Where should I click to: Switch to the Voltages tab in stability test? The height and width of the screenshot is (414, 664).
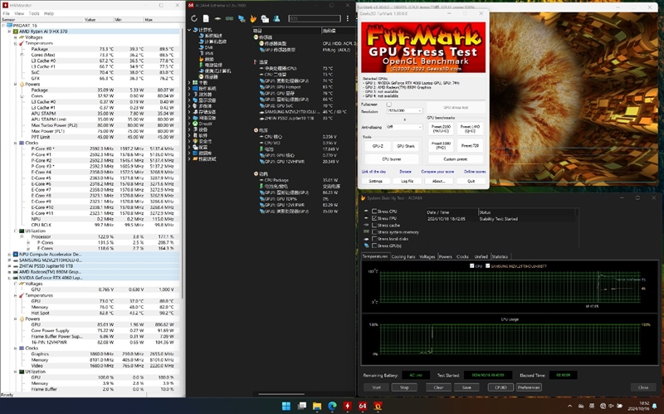tap(427, 256)
